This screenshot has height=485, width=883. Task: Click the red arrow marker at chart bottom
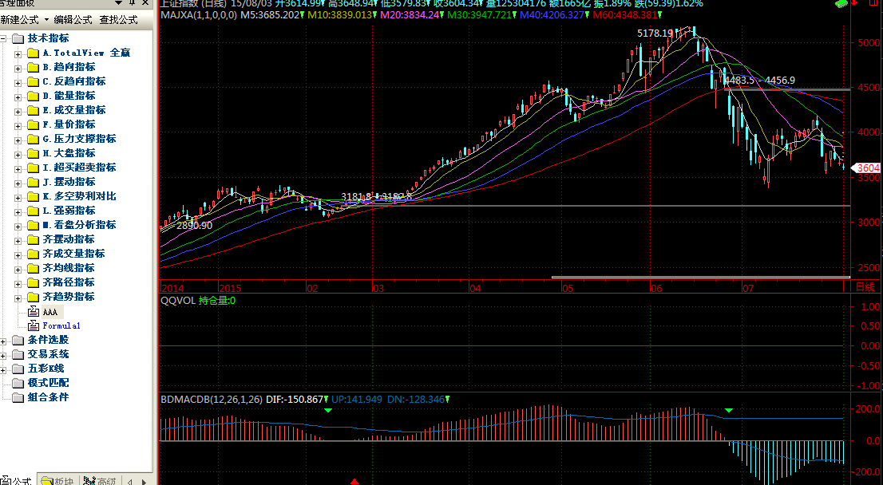354,481
